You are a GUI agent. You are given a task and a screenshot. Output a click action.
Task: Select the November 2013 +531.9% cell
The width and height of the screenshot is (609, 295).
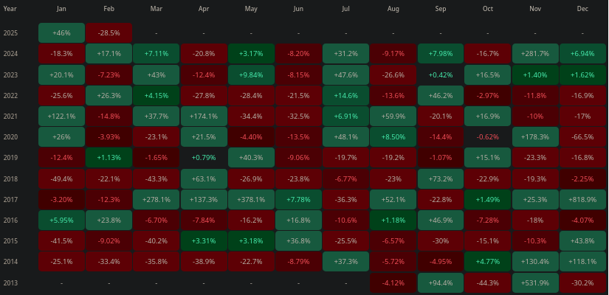pyautogui.click(x=535, y=283)
